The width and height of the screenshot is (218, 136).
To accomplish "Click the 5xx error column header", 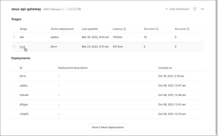I will 149,29.
